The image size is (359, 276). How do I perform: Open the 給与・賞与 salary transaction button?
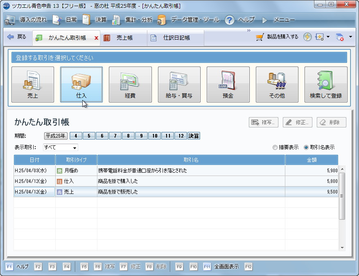179,84
